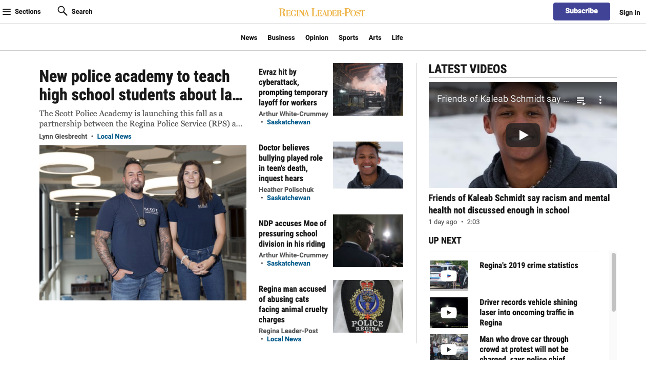Open the three-dot options menu on the video
Viewport: 646px width, 370px height.
(x=600, y=100)
